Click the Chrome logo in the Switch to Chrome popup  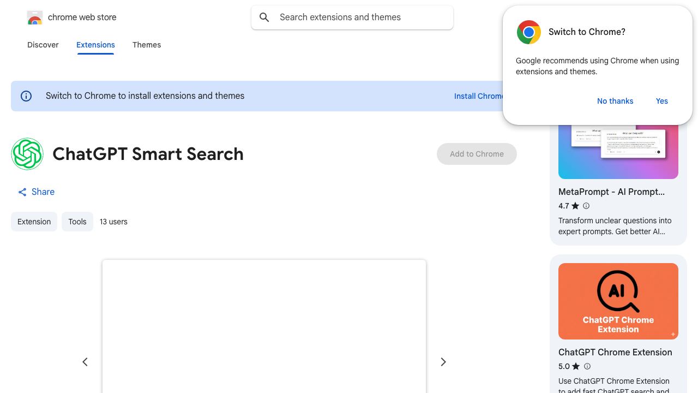pyautogui.click(x=529, y=32)
